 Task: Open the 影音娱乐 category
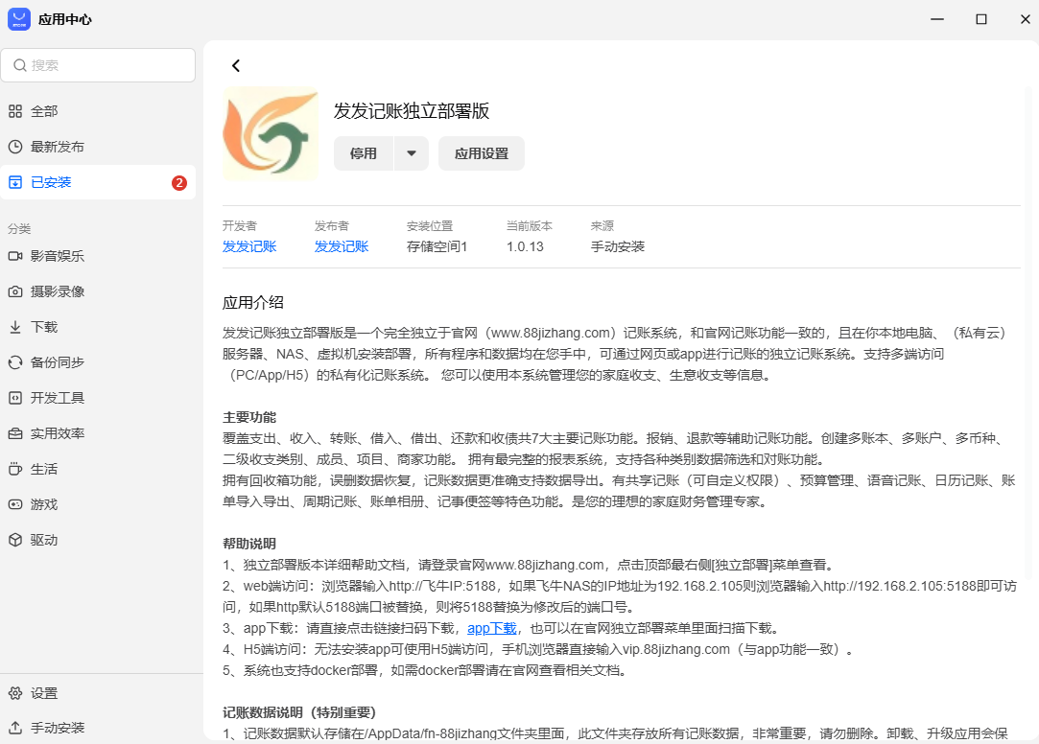pos(98,256)
